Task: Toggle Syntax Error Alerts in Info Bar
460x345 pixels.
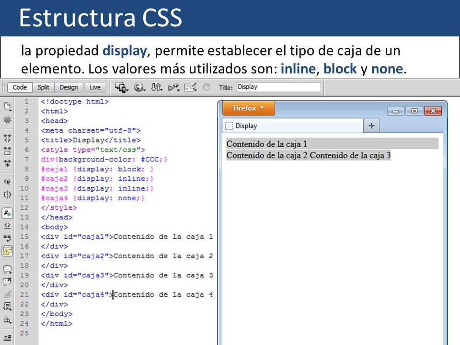Action: pyautogui.click(x=7, y=251)
